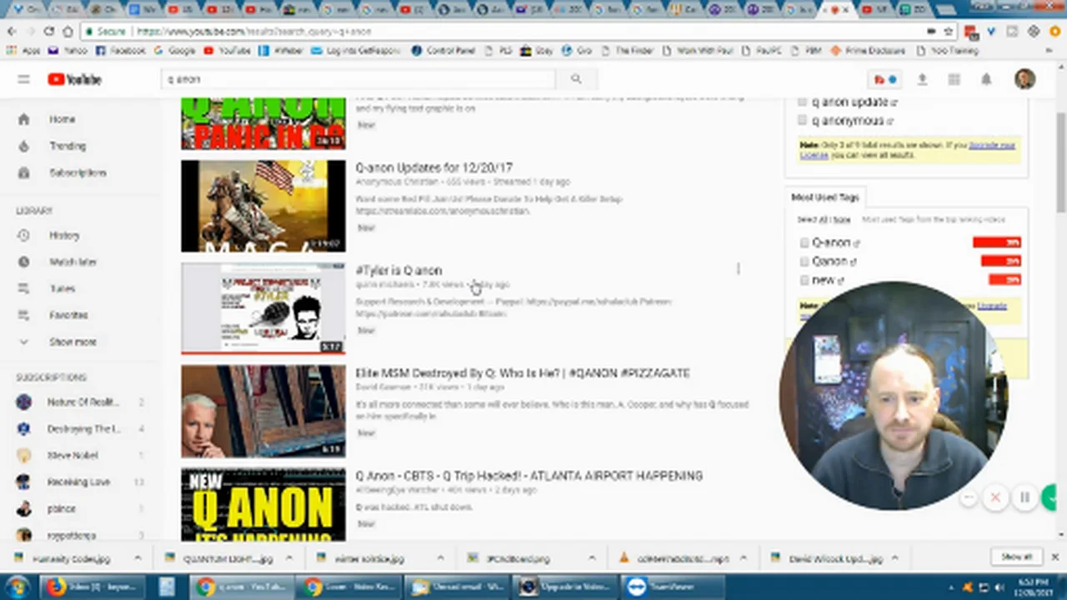Check the Q-anon tag checkbox
The height and width of the screenshot is (600, 1067).
coord(804,242)
